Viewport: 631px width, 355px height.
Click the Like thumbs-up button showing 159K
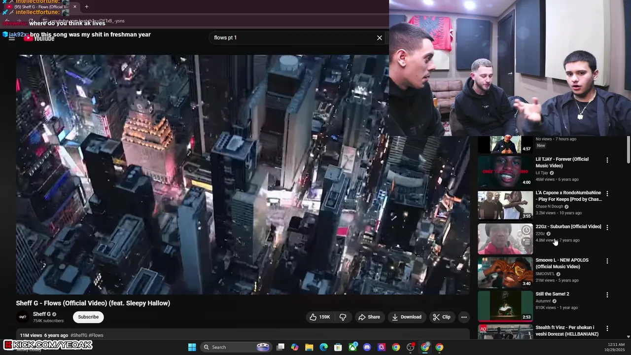click(x=319, y=317)
